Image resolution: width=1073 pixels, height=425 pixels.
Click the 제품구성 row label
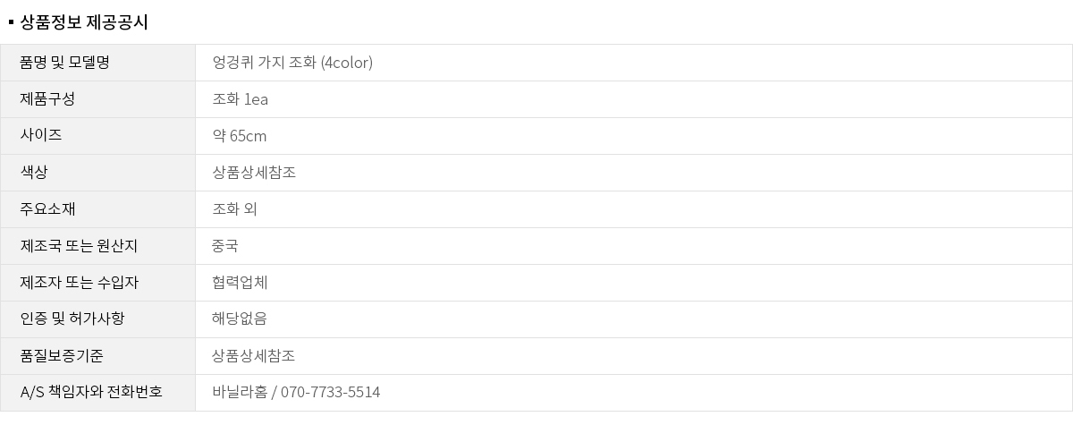point(47,99)
